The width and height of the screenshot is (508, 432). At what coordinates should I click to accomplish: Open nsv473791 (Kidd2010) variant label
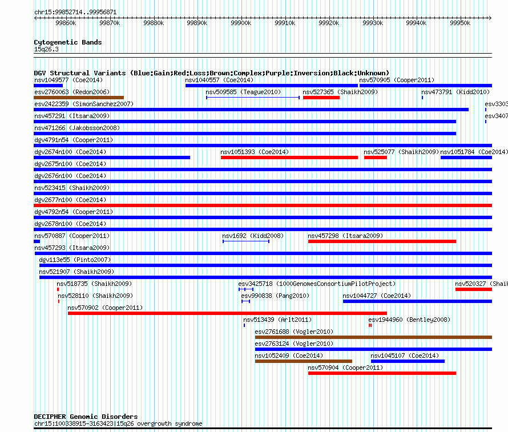point(455,92)
